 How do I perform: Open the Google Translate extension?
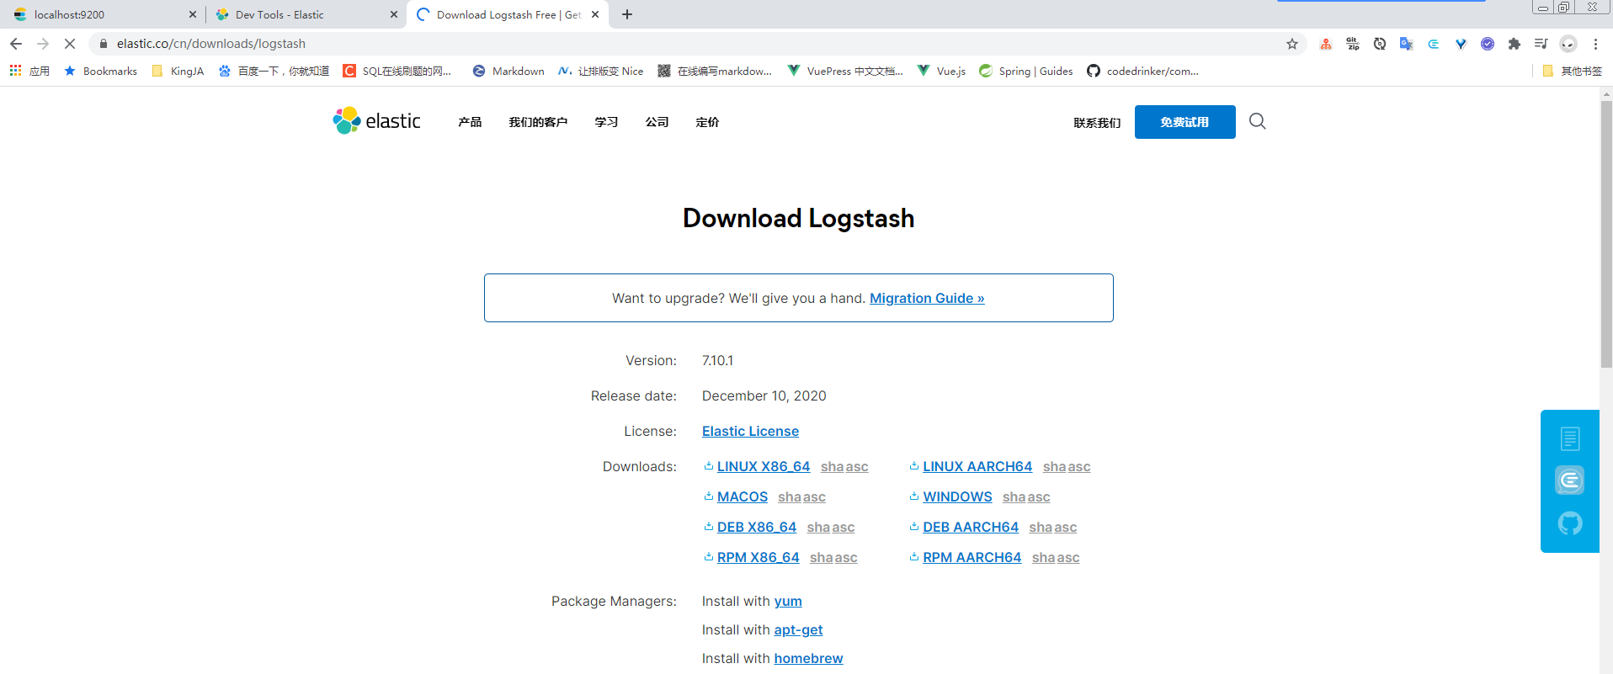coord(1407,44)
